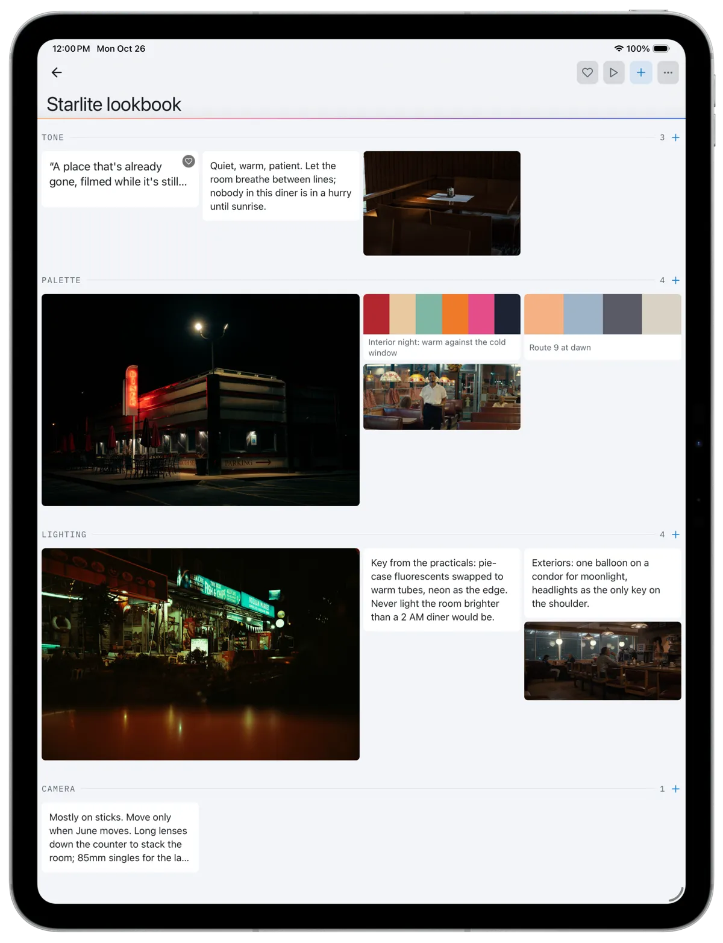Add an item to the Lighting section
The width and height of the screenshot is (723, 943).
676,534
